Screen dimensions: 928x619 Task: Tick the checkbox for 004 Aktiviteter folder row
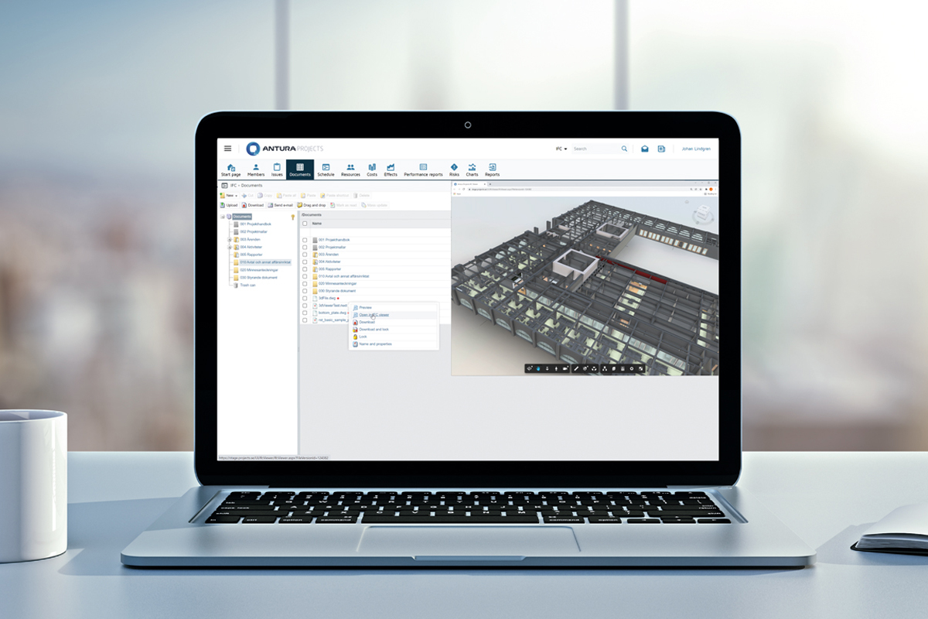tap(304, 262)
